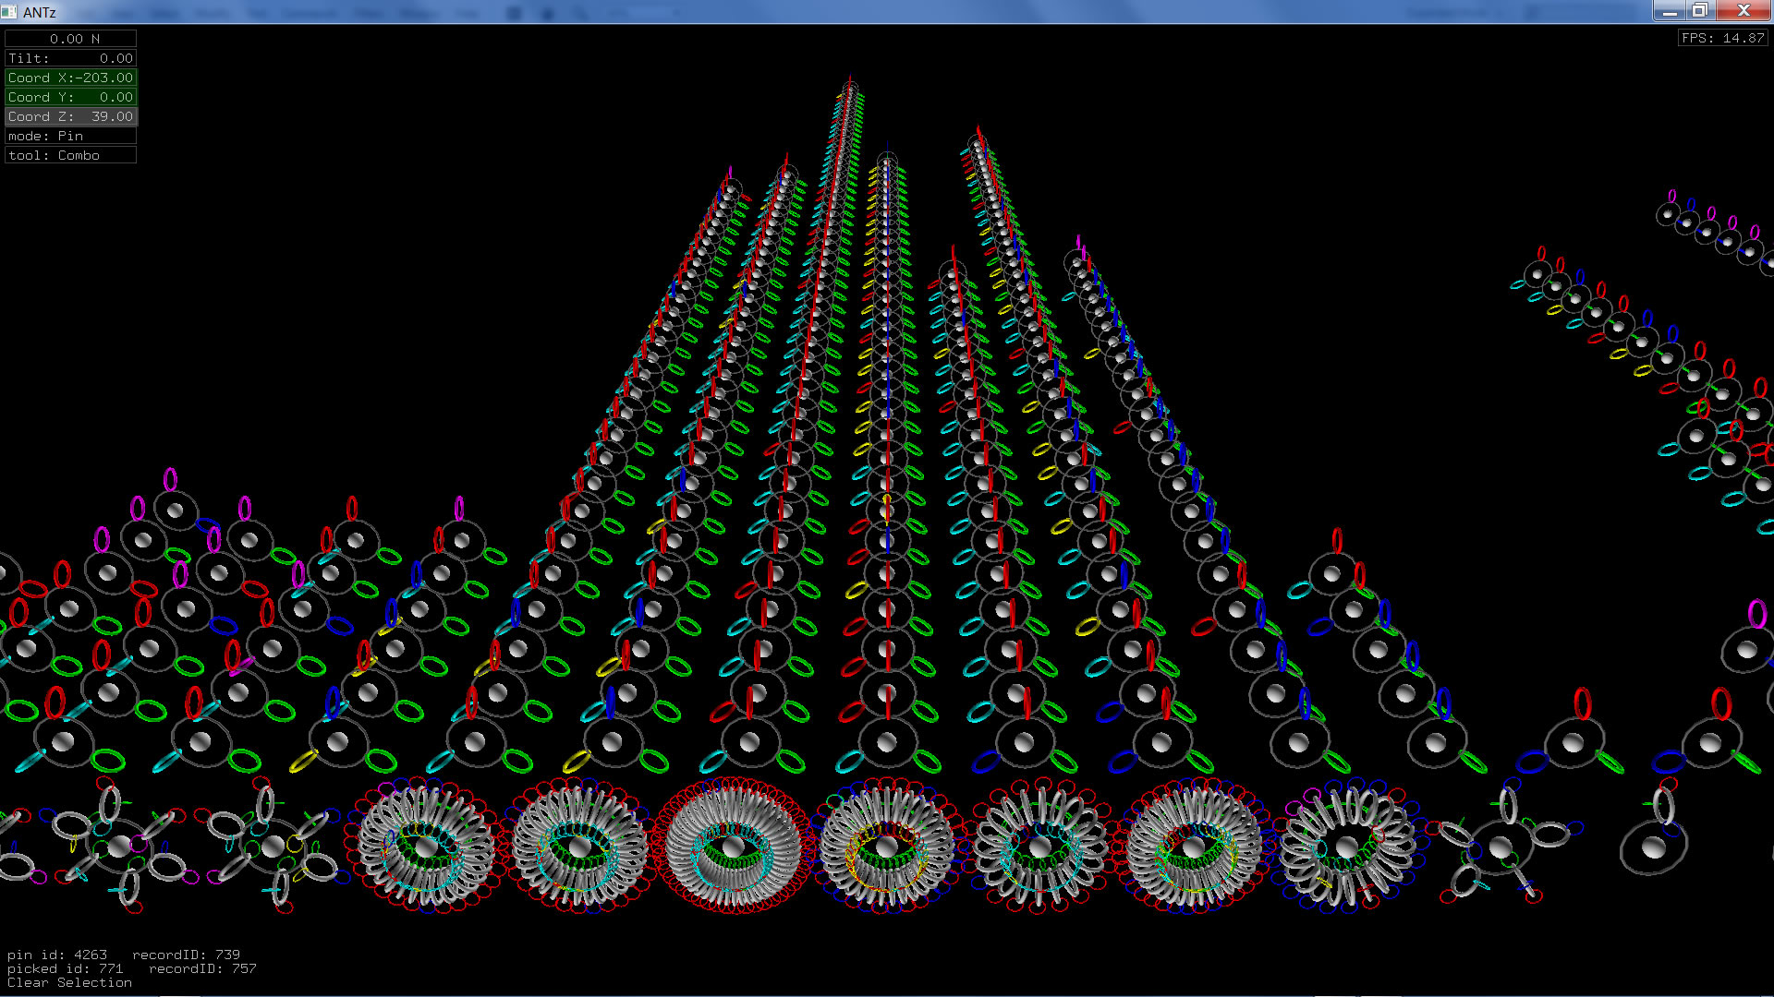Select the torus glyph fully ringed in red
Screen dimensions: 1774x997
pos(733,846)
